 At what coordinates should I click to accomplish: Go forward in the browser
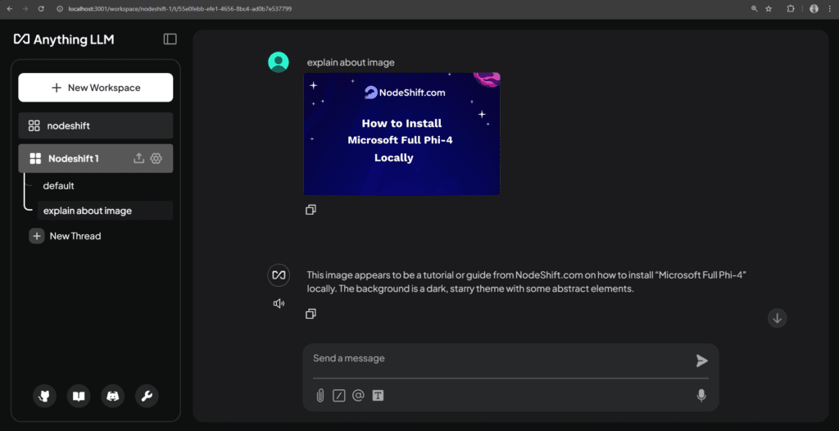pyautogui.click(x=25, y=8)
